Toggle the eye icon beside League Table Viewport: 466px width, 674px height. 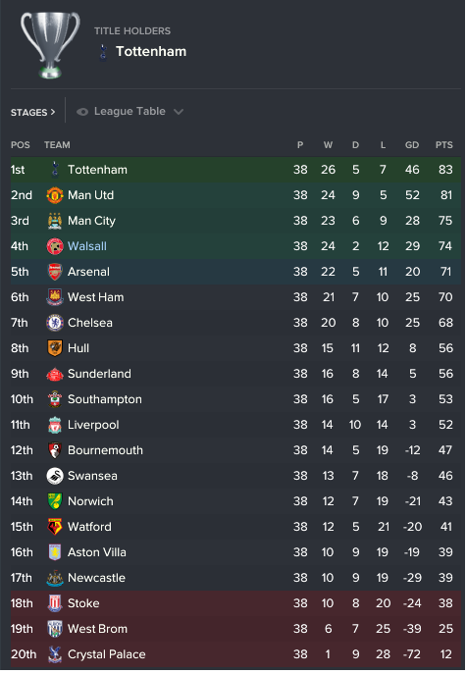point(82,112)
